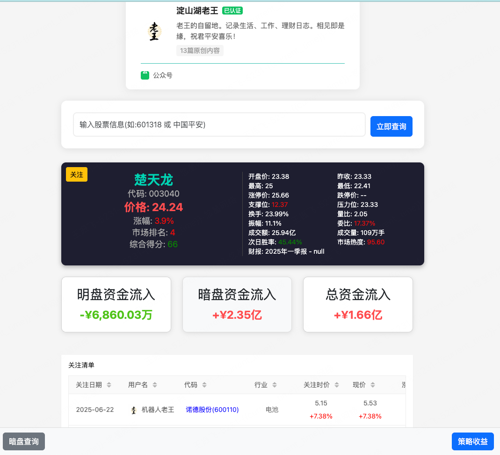
Task: Click the price 价格: 24.24
Action: 153,207
